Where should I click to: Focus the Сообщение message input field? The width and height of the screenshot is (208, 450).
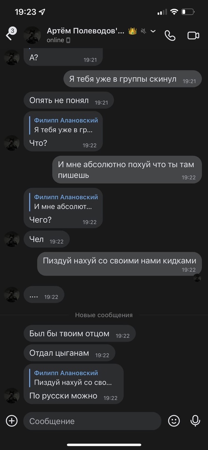point(92,421)
